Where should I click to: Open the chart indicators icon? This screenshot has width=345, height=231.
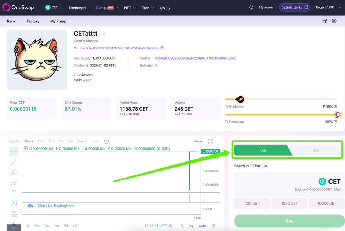pyautogui.click(x=95, y=141)
